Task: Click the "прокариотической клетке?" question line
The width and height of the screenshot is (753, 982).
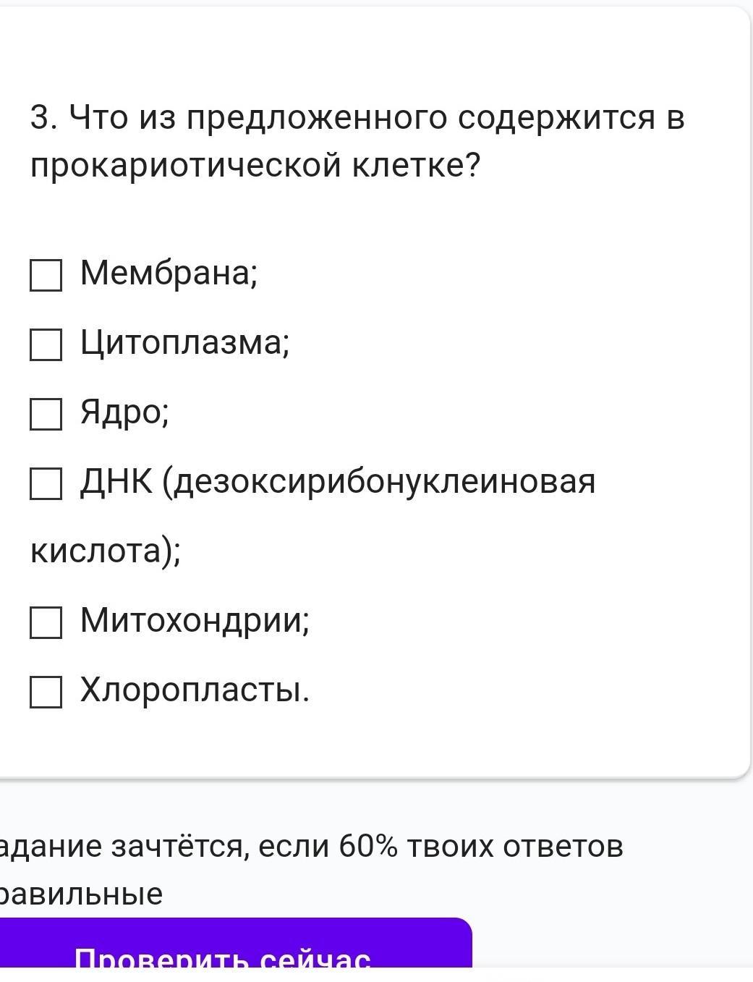Action: pos(255,166)
